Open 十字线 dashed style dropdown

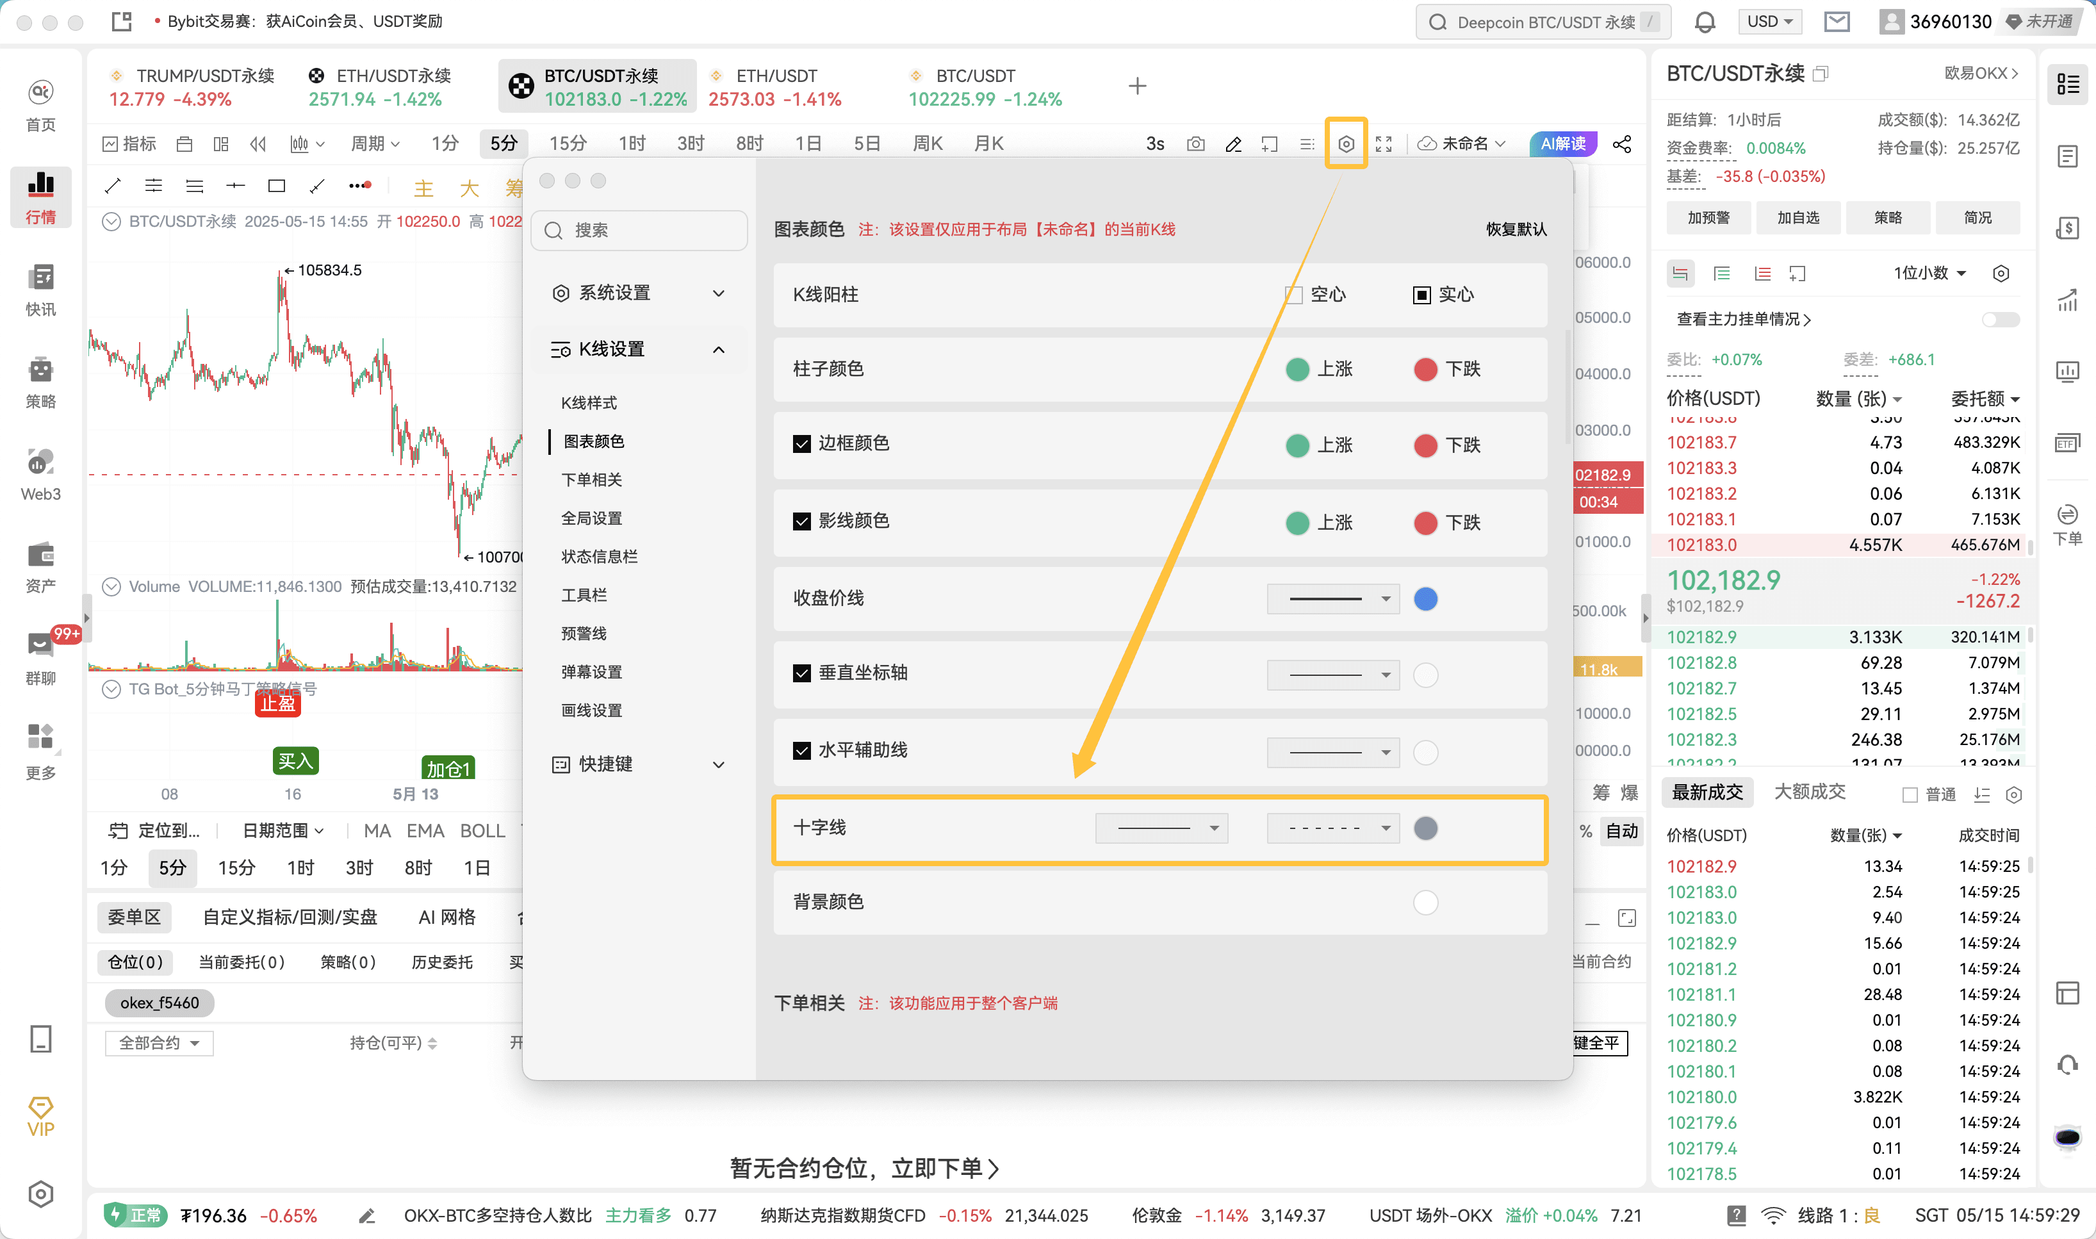(1333, 828)
